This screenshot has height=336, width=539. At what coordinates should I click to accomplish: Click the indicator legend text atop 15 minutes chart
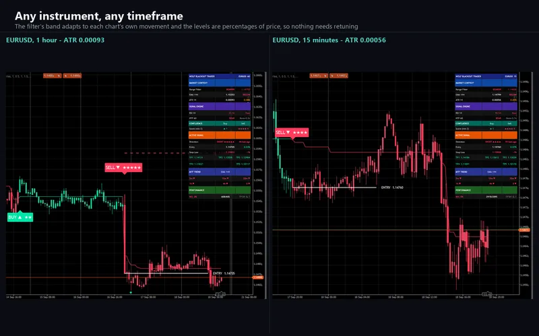[x=284, y=76]
